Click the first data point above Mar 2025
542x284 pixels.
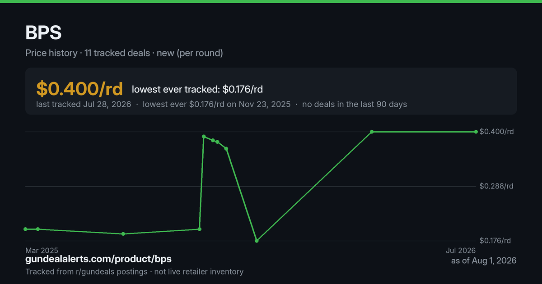tap(25, 229)
